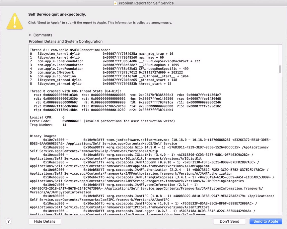This screenshot has height=229, width=287.
Task: Click the 'Logical CPU: 0' line
Action: [x=47, y=117]
